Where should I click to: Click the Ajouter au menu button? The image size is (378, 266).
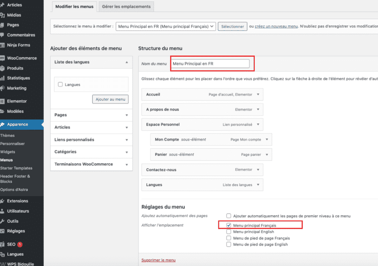tap(110, 99)
